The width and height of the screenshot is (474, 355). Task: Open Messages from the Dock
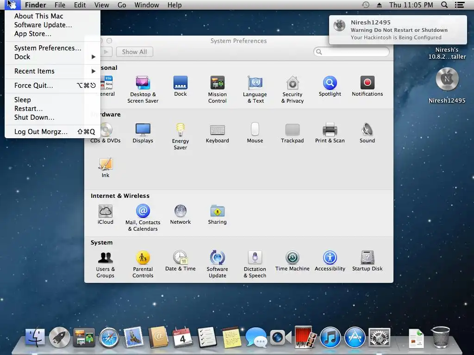(256, 337)
